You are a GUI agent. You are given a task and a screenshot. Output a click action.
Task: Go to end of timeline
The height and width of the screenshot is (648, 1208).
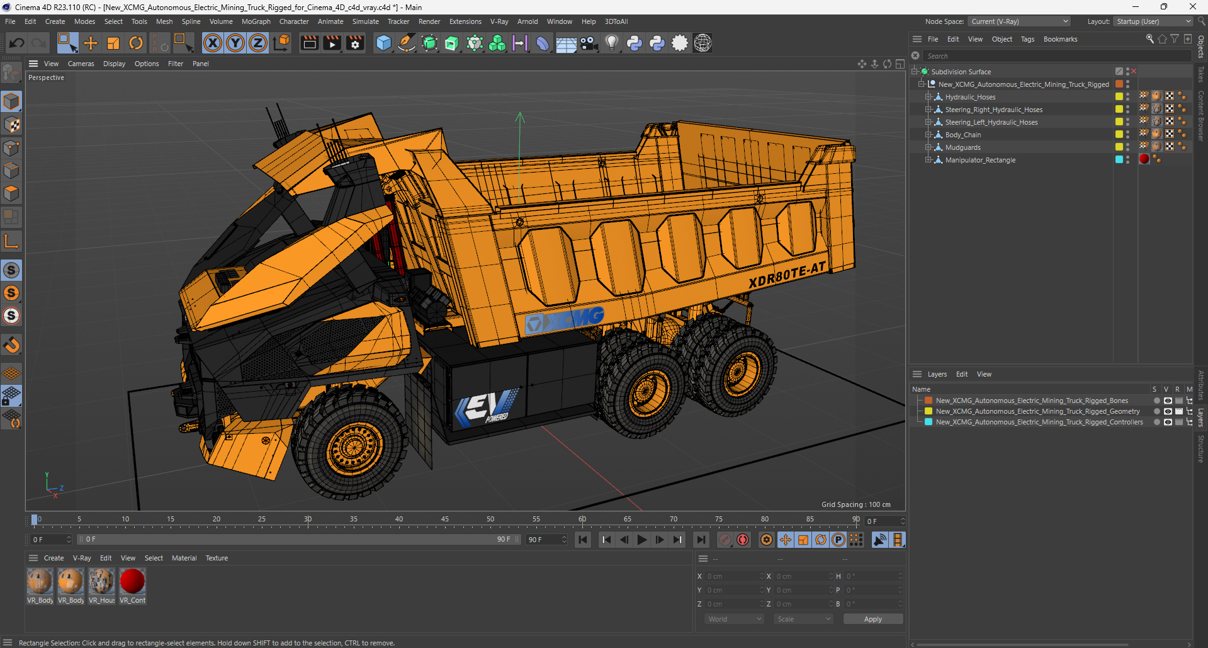pos(701,540)
